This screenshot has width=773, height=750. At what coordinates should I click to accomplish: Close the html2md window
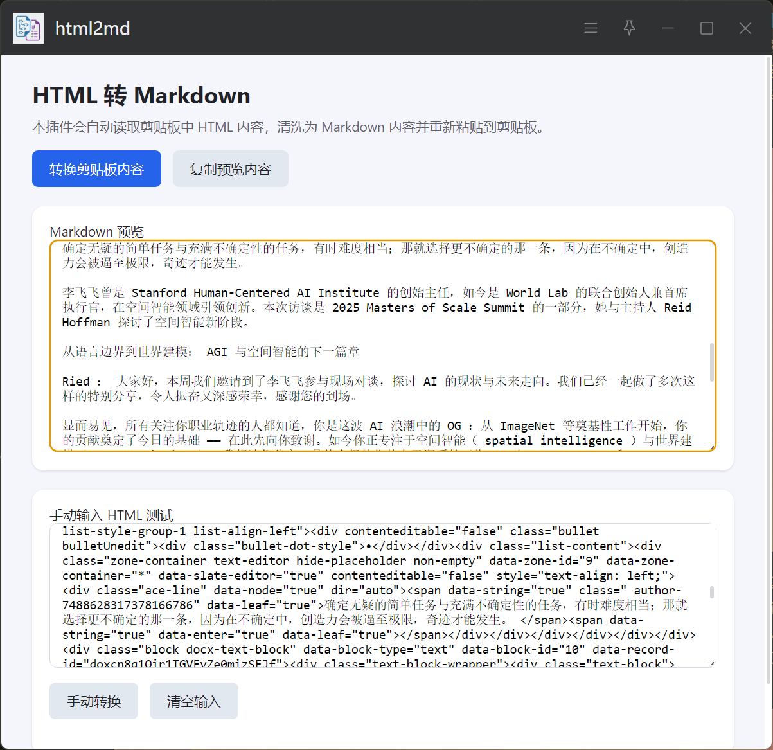pyautogui.click(x=745, y=28)
